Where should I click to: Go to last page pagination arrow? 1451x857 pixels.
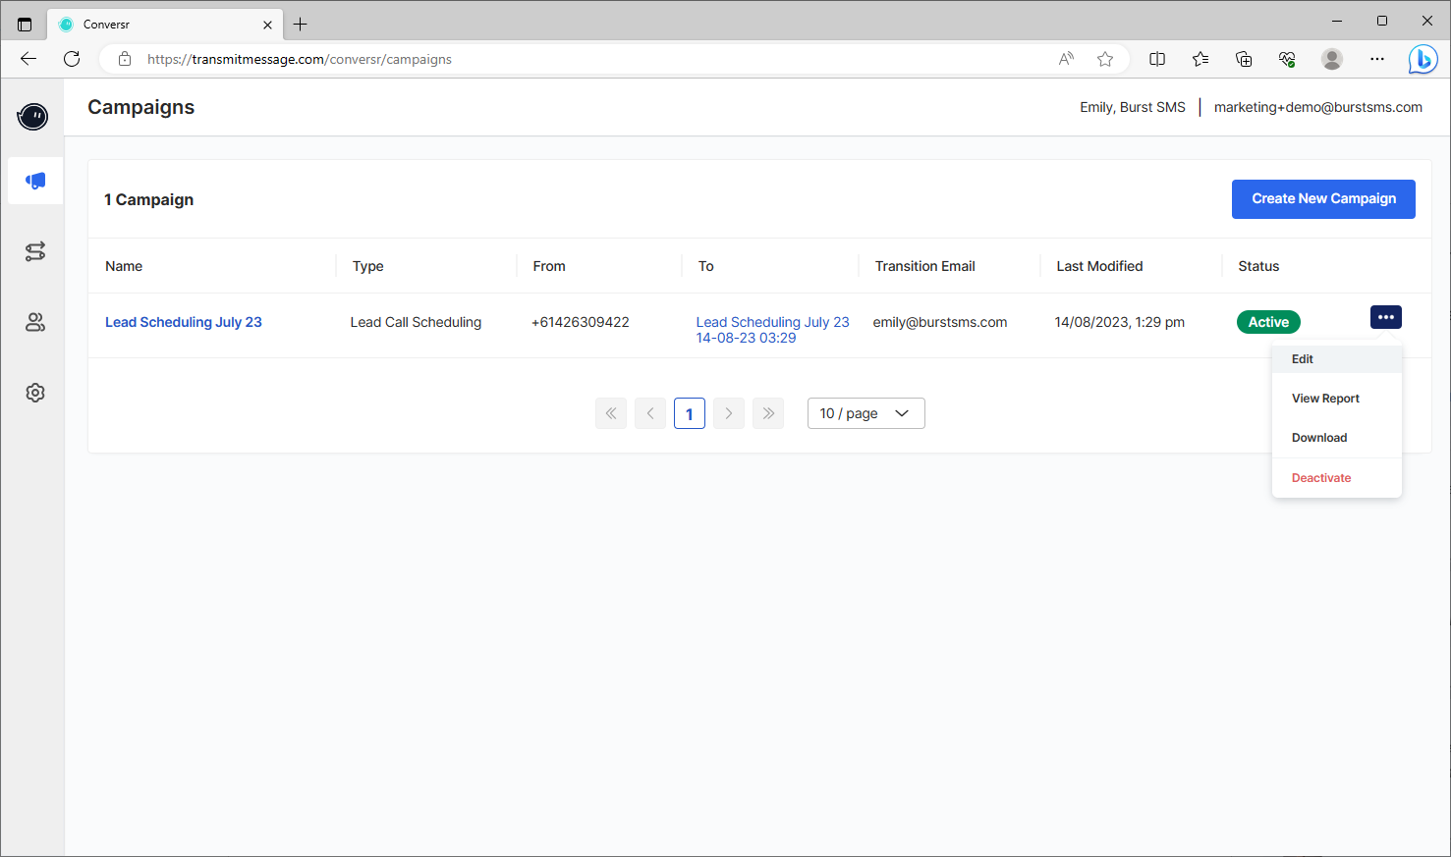click(768, 413)
